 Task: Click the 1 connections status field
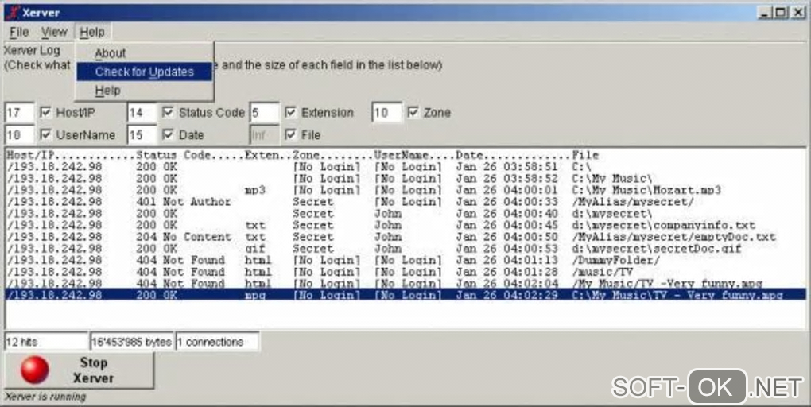[x=218, y=342]
